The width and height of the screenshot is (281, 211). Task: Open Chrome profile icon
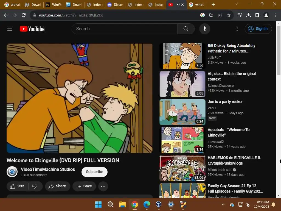click(x=266, y=15)
